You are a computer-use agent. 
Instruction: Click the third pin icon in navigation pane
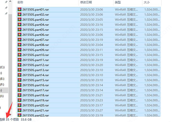pos(6,13)
